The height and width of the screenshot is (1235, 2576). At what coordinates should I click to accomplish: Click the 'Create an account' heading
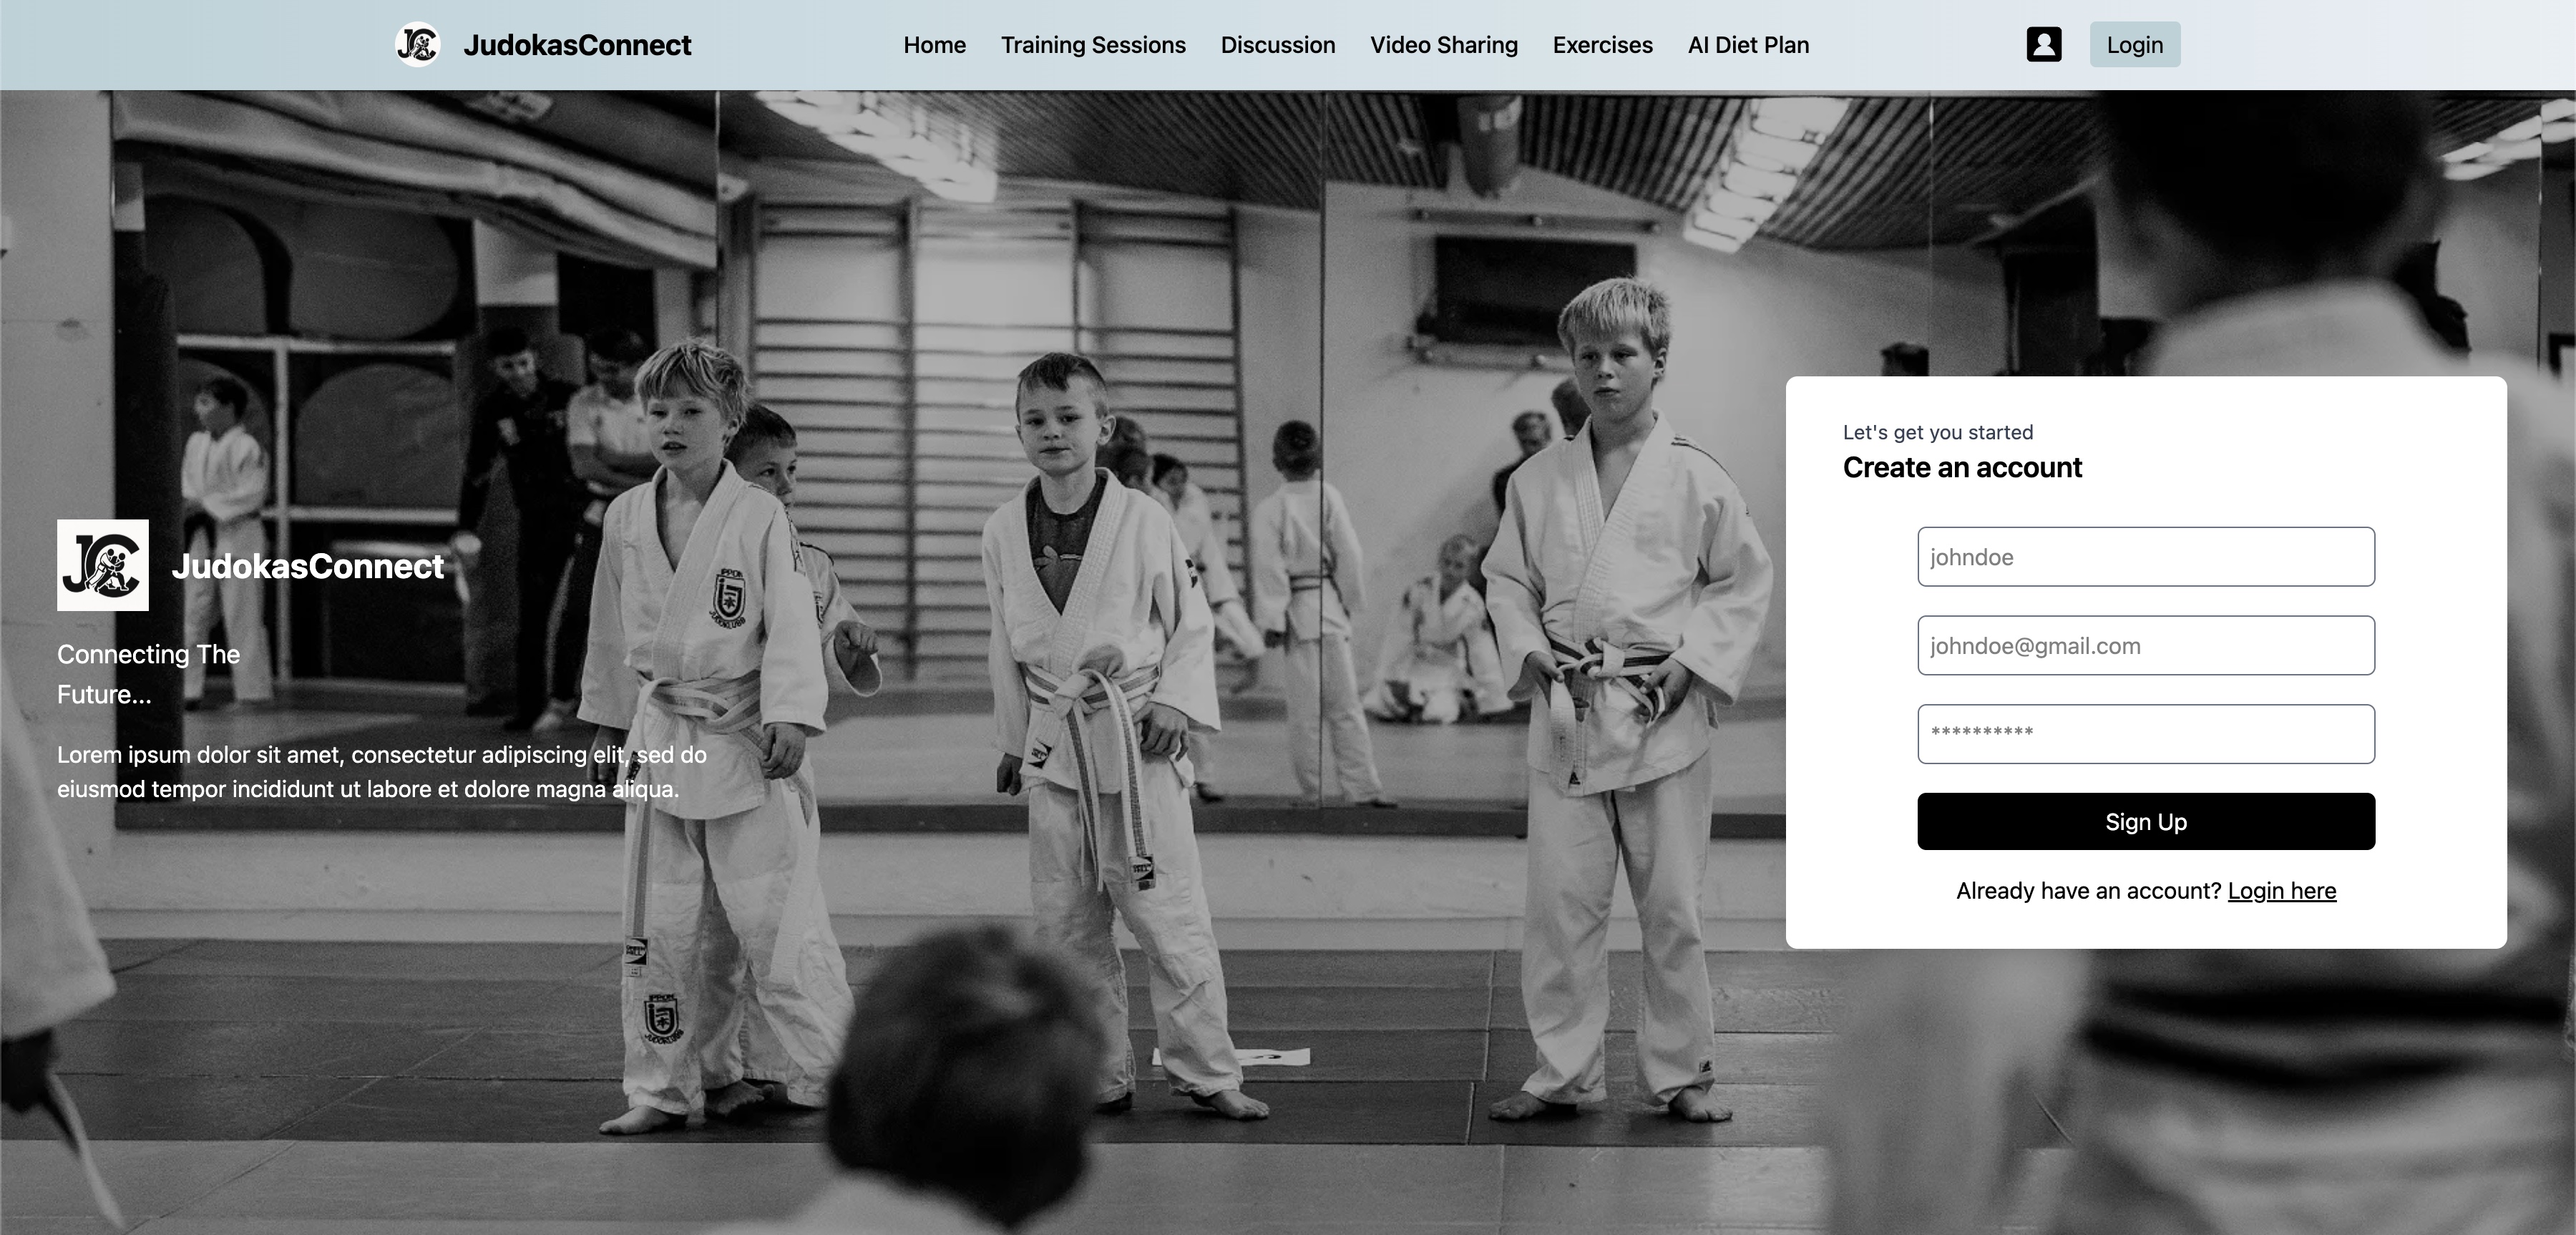1961,468
